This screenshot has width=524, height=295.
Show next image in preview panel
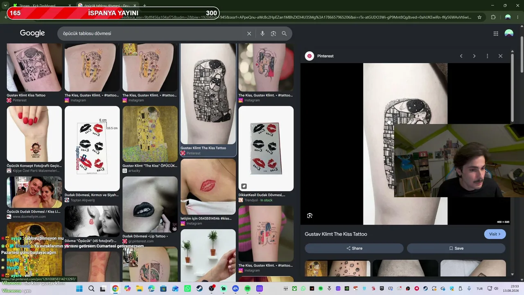click(x=474, y=56)
